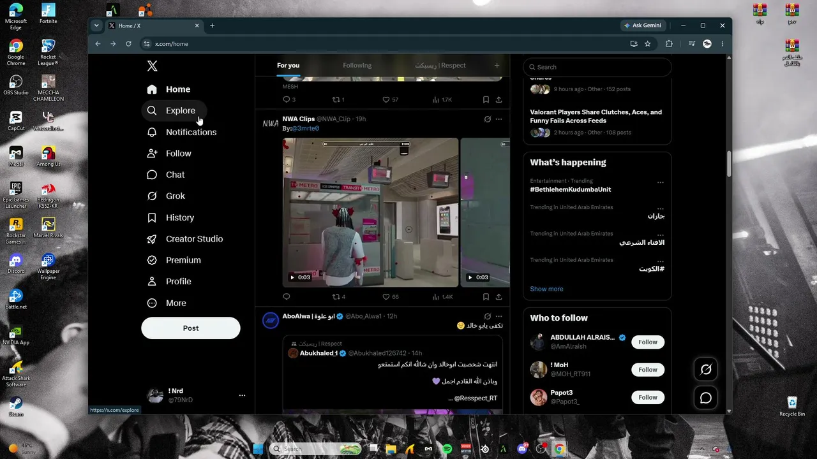Reload the page in Chrome

pos(128,44)
